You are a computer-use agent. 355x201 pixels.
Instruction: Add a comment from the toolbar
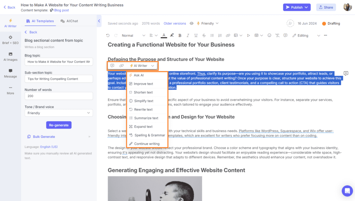point(286,36)
